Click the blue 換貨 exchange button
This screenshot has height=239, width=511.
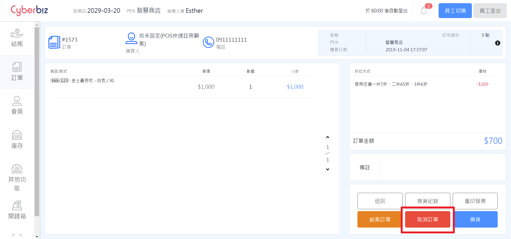click(x=475, y=219)
